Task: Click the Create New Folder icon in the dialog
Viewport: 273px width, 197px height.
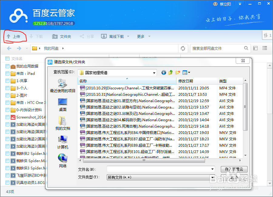Action: (177, 72)
